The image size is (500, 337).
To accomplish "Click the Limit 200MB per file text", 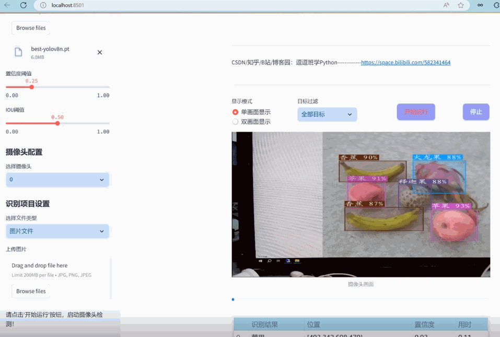I will pyautogui.click(x=51, y=275).
